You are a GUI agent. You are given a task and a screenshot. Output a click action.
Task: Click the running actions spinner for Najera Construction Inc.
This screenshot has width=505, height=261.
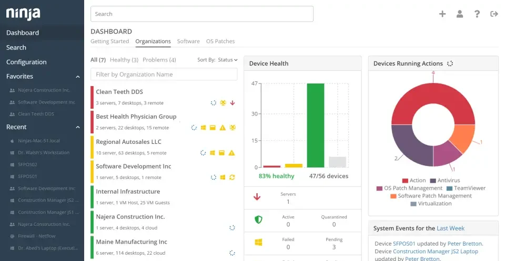[232, 227]
